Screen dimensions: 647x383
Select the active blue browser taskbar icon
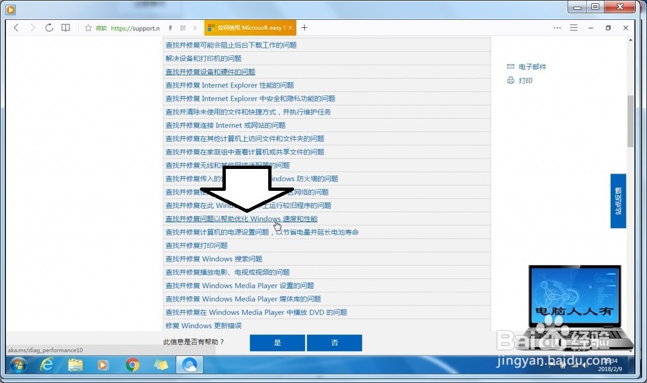coord(189,365)
